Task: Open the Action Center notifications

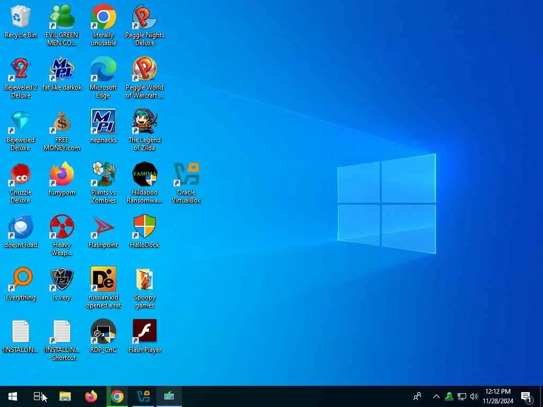Action: [x=527, y=397]
